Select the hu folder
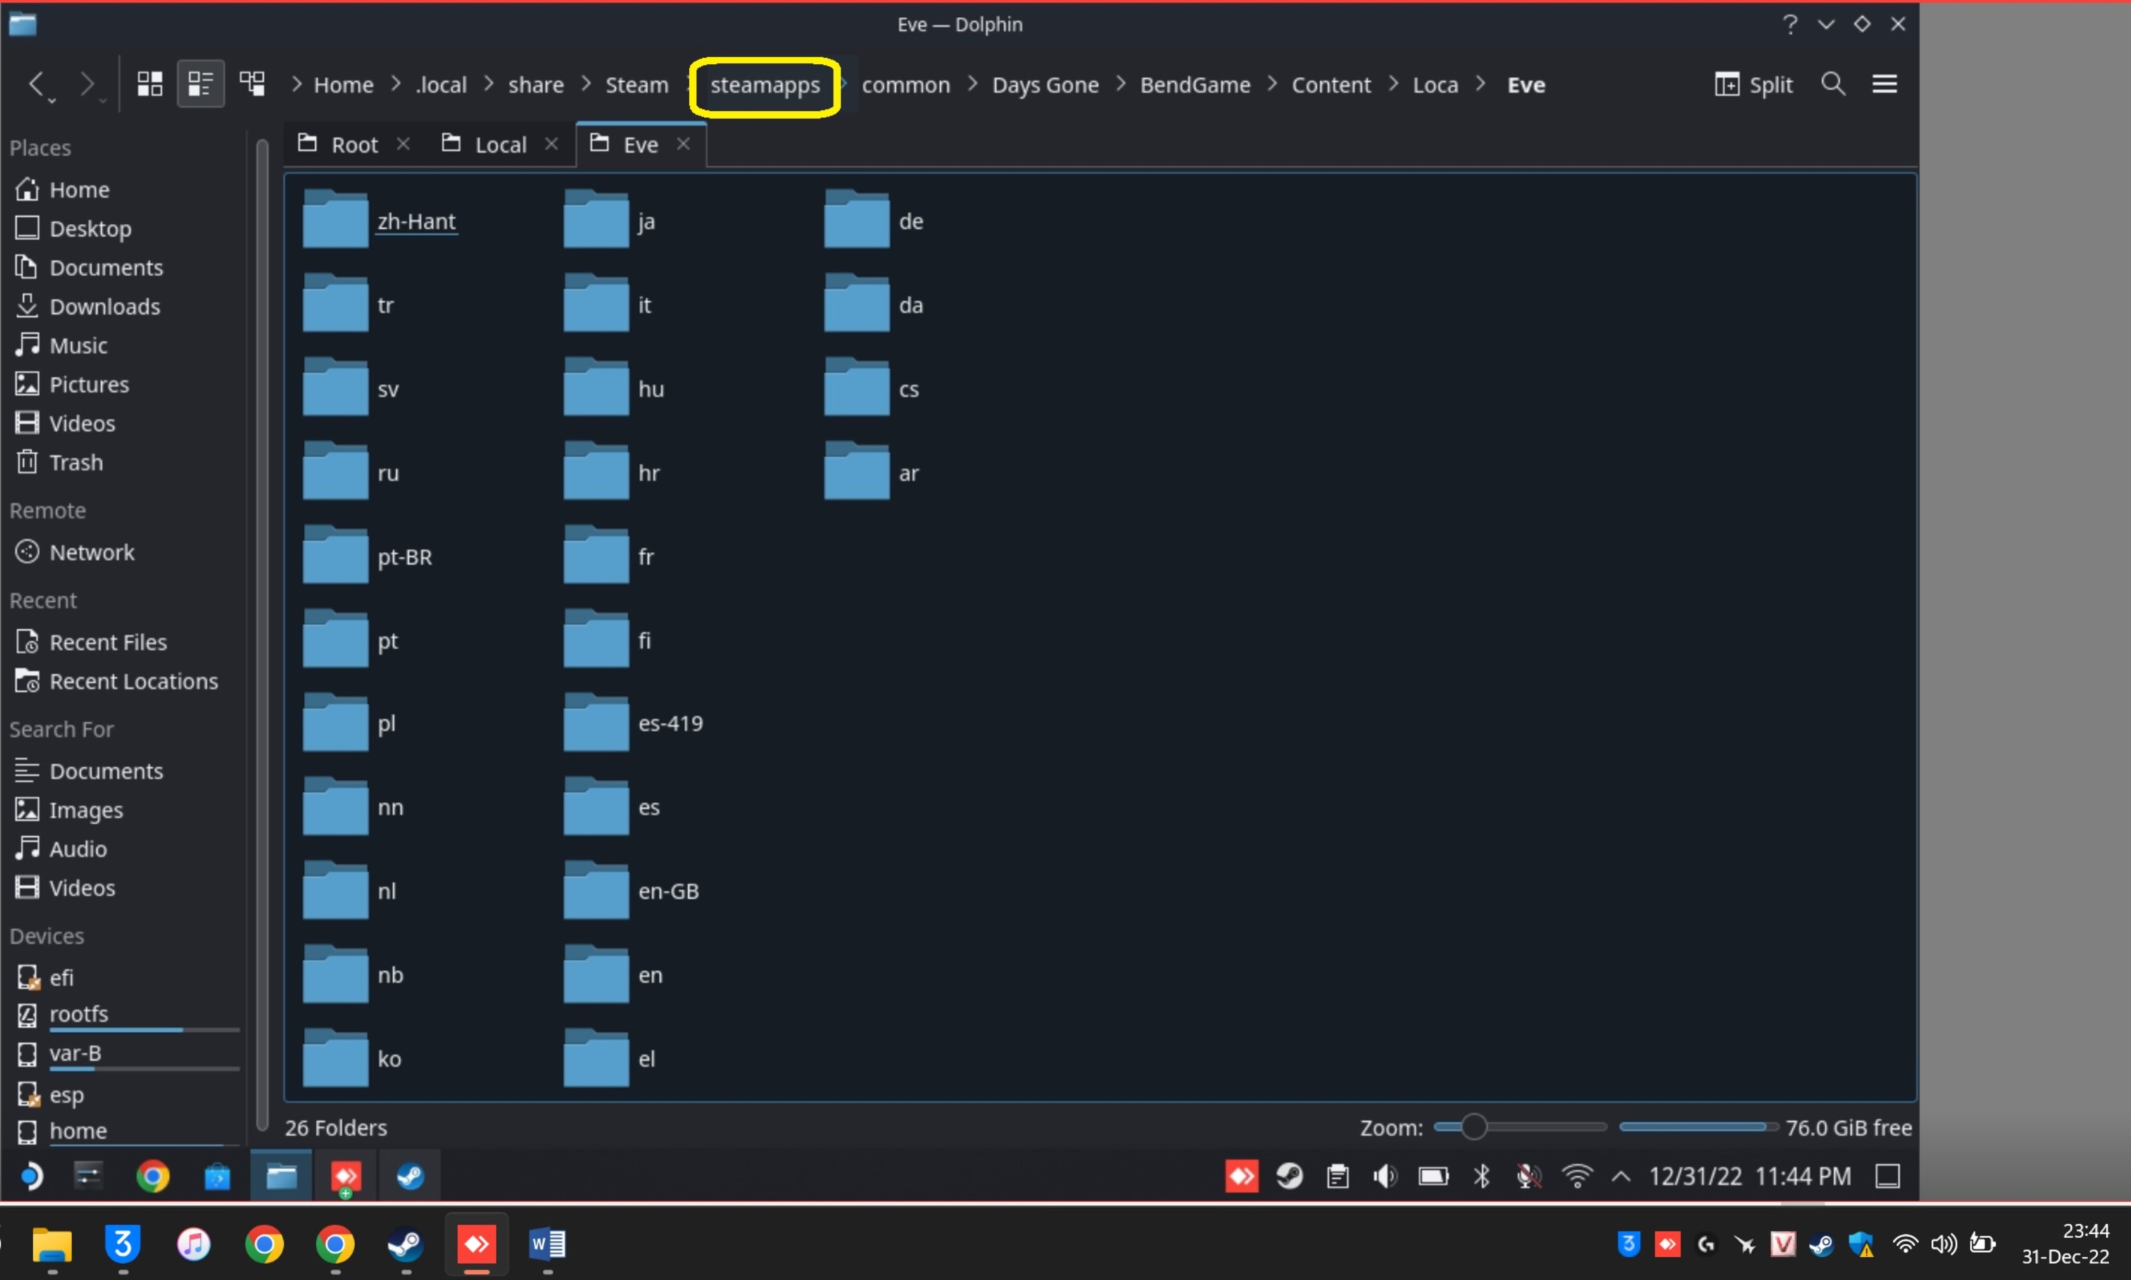This screenshot has height=1280, width=2131. (x=614, y=389)
